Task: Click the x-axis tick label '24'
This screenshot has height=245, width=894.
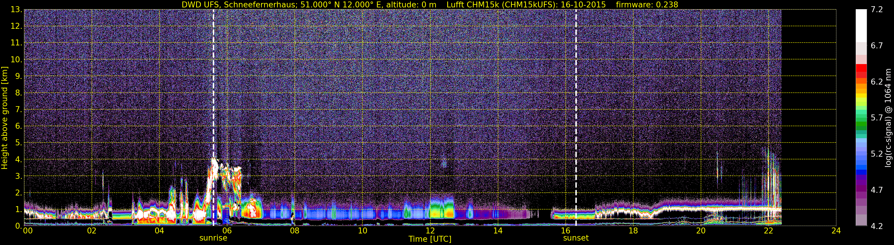Action: click(x=836, y=231)
